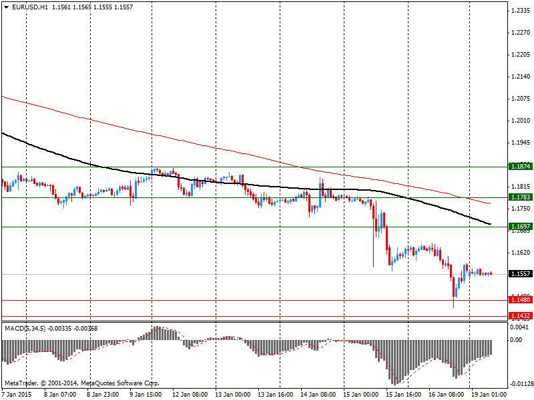
Task: Click the MACD(5,34,5) indicator label
Action: (25, 329)
